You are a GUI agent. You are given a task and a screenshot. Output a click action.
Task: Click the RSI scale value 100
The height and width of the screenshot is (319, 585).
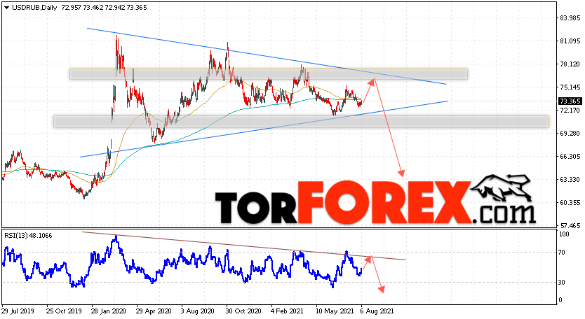pyautogui.click(x=564, y=234)
